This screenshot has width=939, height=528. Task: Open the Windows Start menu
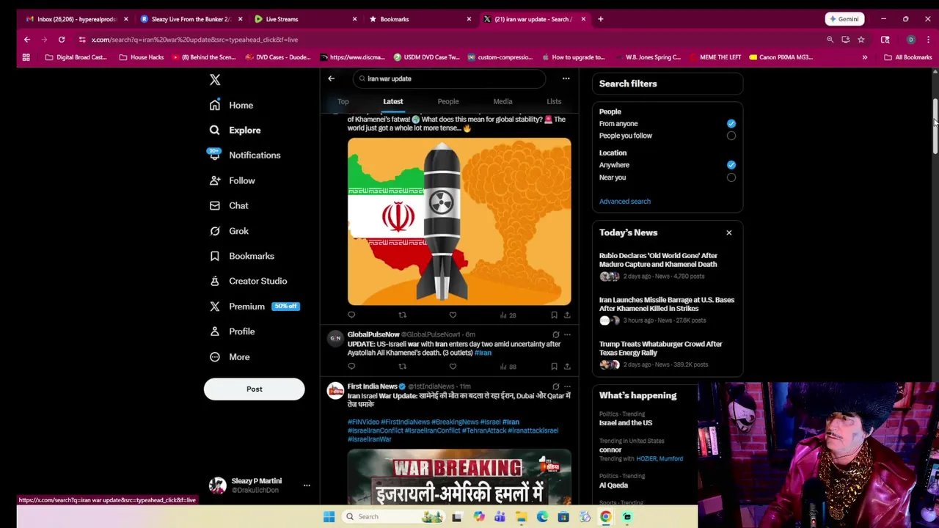pos(329,516)
